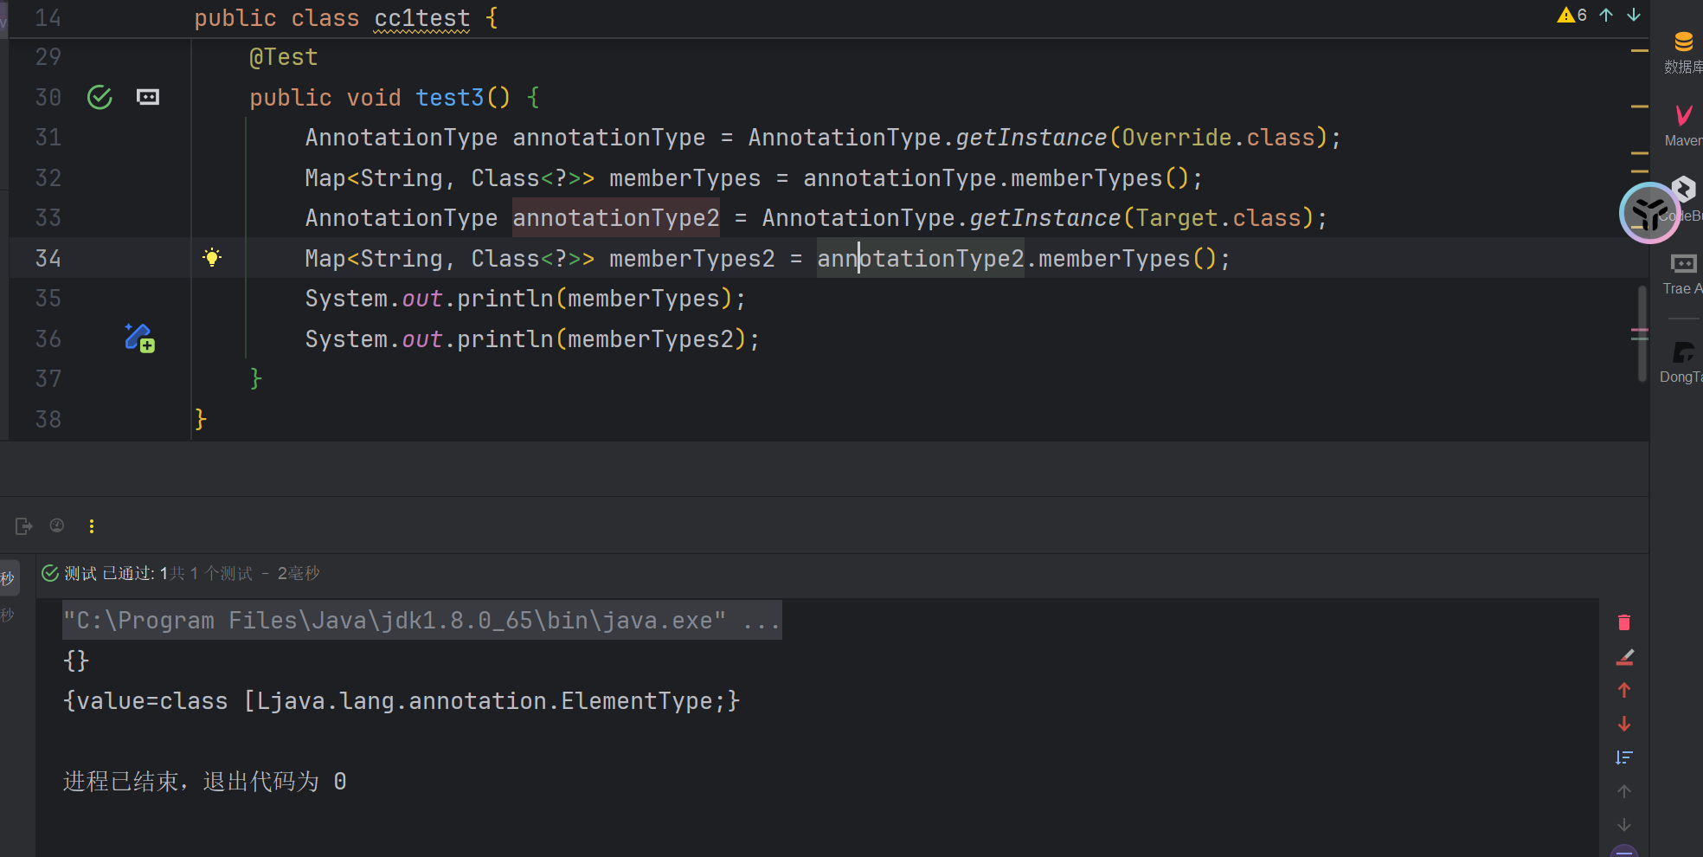Jump to the next highlighted problem arrow
The image size is (1703, 857).
pos(1634,15)
